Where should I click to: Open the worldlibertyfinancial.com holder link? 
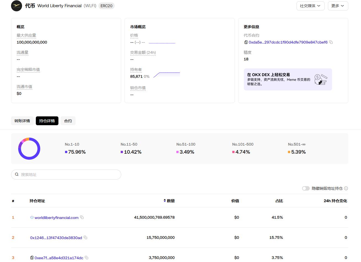[x=56, y=218]
